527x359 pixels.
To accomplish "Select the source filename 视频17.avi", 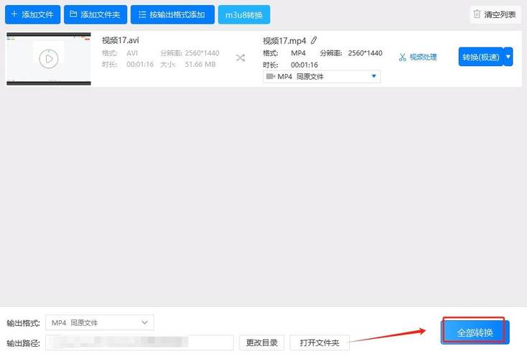I will (121, 40).
